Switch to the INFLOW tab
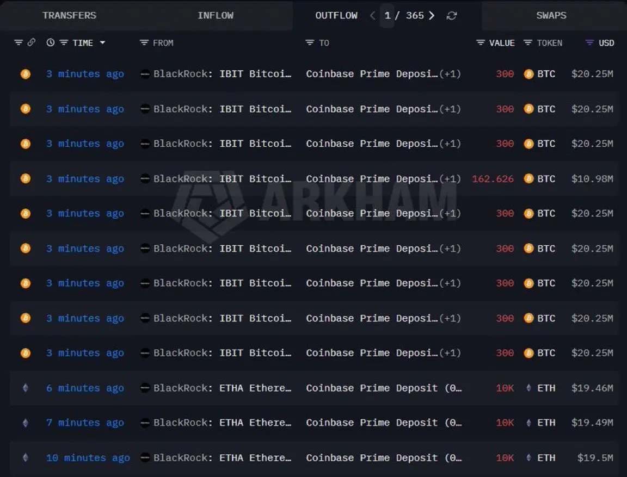 pos(215,16)
